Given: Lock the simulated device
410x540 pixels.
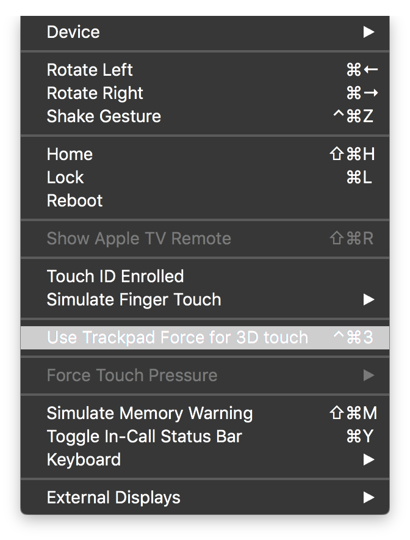Looking at the screenshot, I should [65, 177].
